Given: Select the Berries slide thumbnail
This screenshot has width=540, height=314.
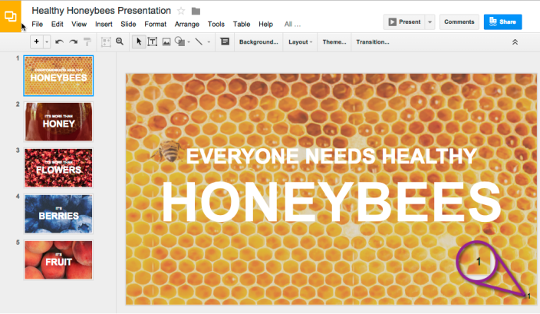Looking at the screenshot, I should [58, 213].
